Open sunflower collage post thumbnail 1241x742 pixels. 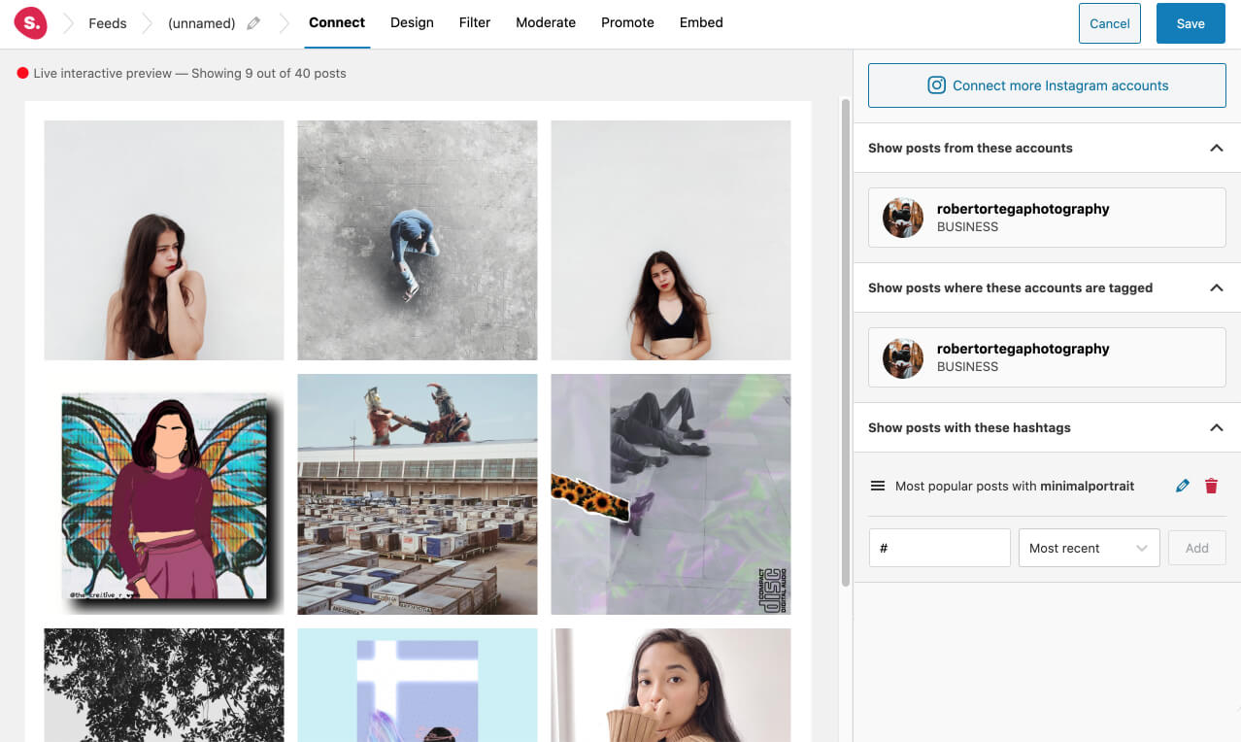[671, 494]
